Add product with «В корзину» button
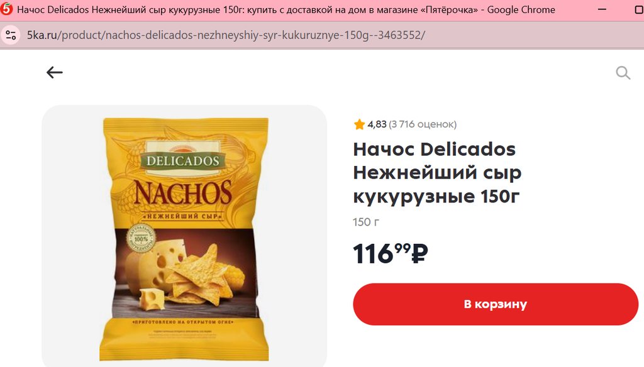 (496, 304)
